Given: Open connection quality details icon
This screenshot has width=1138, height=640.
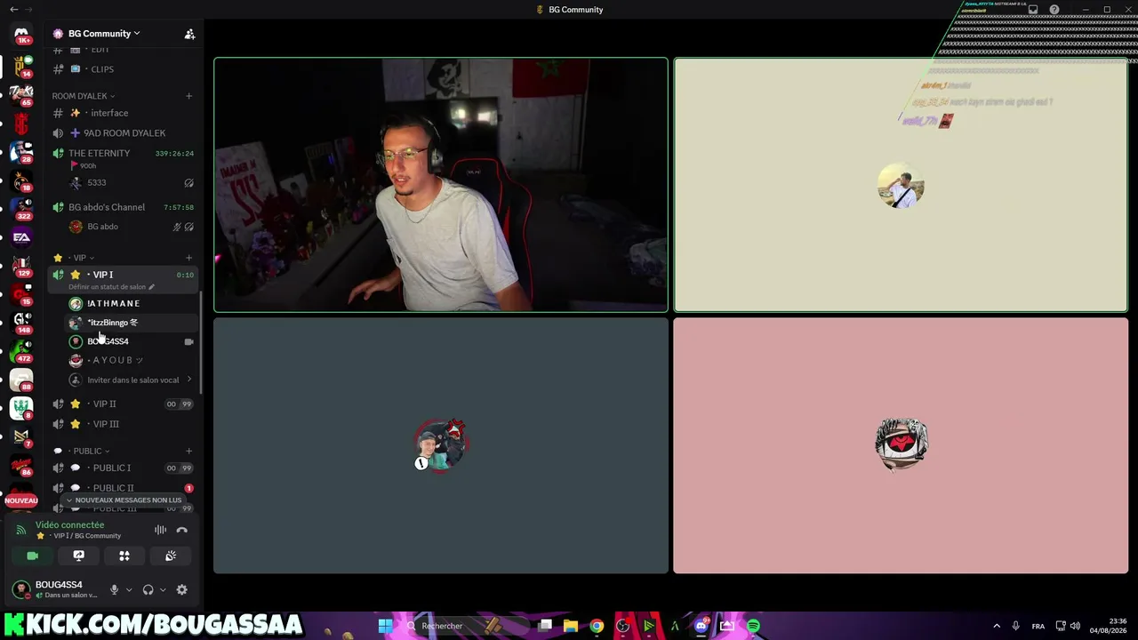Looking at the screenshot, I should 21,530.
